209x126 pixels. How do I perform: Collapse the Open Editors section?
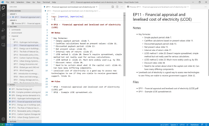24,11
